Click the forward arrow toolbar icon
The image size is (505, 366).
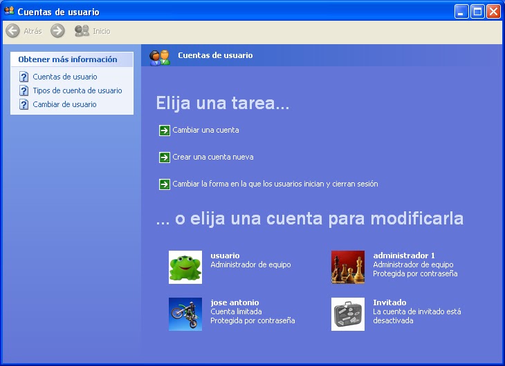(57, 31)
